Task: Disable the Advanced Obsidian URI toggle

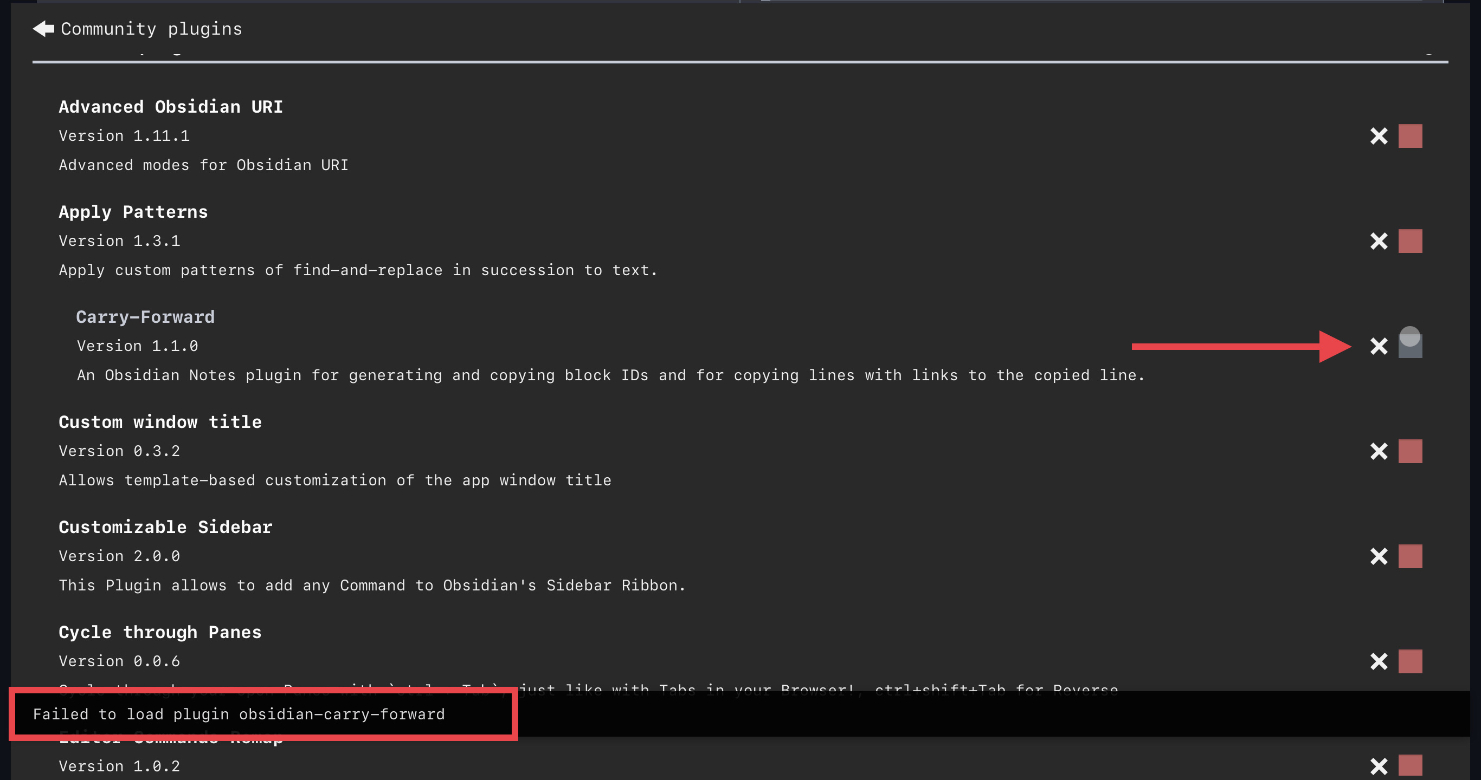Action: point(1411,136)
